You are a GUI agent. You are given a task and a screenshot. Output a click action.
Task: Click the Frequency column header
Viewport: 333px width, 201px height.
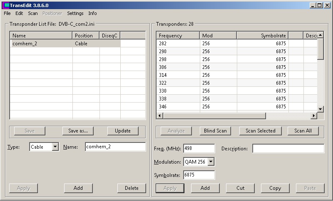pos(178,36)
